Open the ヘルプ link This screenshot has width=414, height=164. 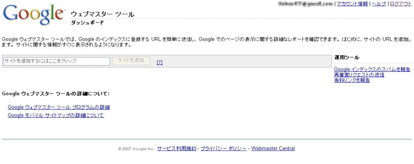point(379,4)
